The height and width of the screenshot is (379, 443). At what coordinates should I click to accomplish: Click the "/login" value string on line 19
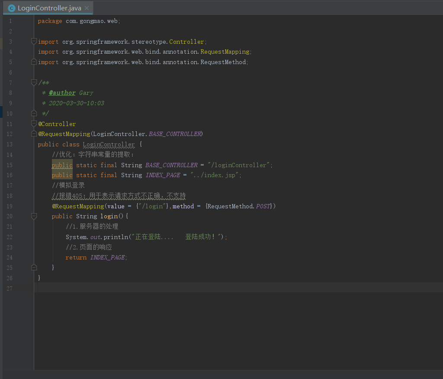pos(153,206)
